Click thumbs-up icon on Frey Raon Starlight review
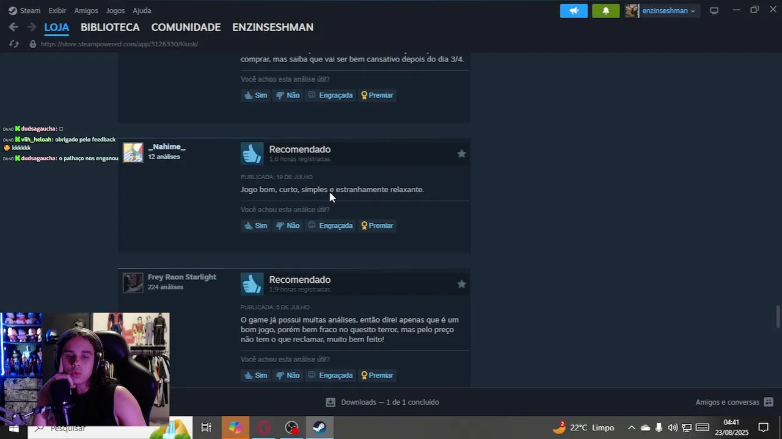Viewport: 782px width, 439px height. tap(252, 284)
